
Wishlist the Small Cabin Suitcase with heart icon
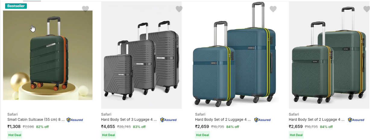click(85, 9)
